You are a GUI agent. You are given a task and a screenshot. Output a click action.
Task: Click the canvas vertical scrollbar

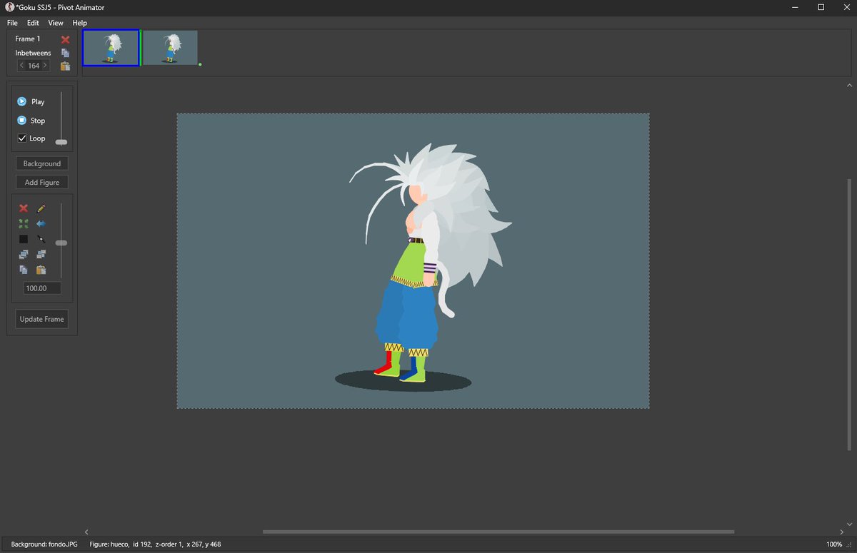[x=849, y=315]
